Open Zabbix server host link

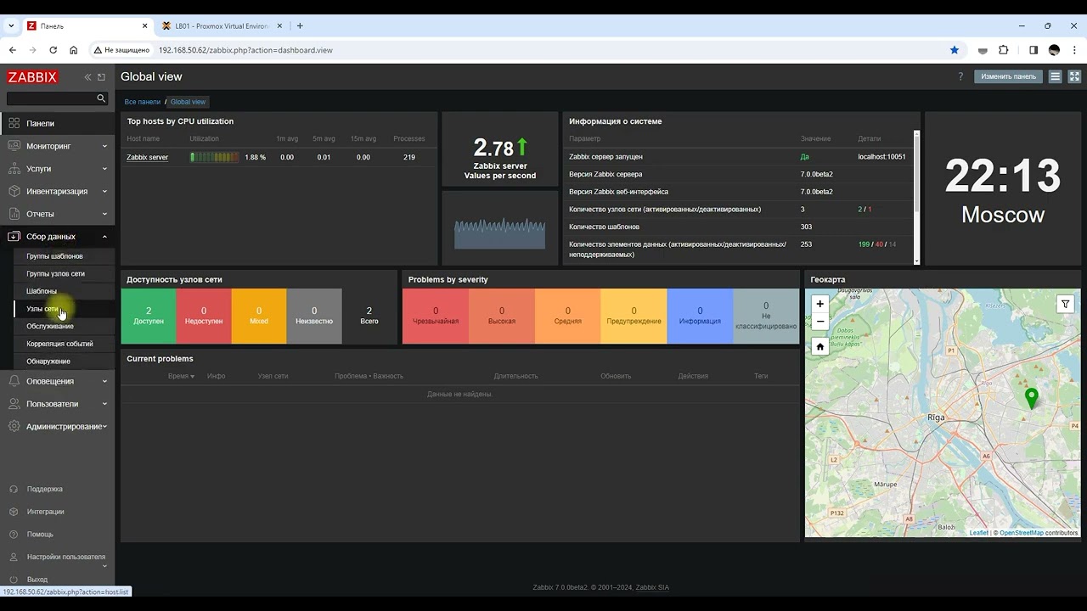(148, 157)
